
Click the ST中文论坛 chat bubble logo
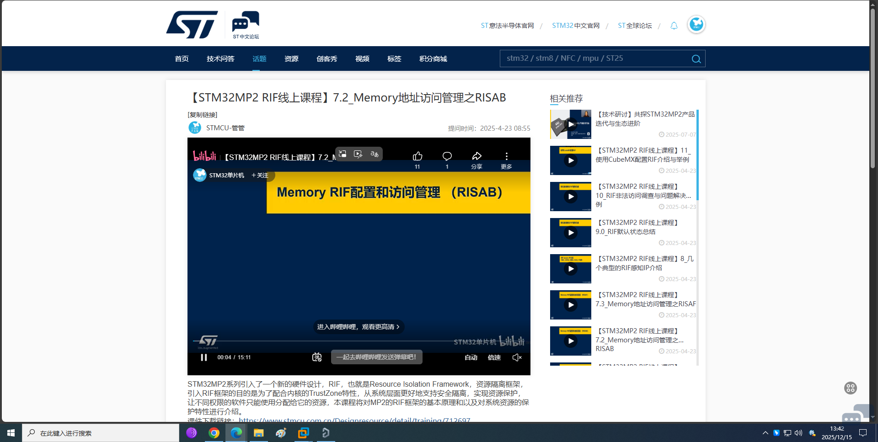[x=246, y=25]
